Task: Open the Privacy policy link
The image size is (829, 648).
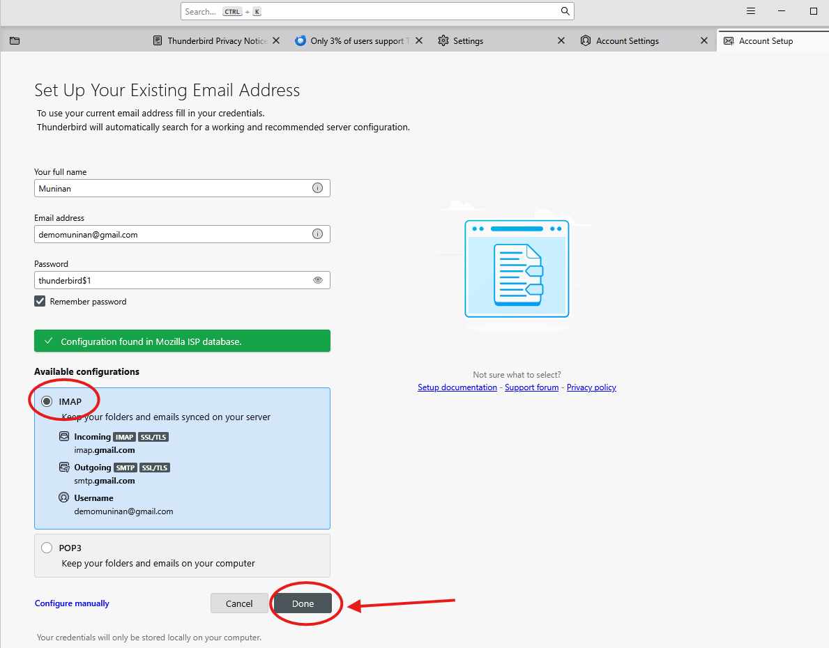Action: pos(592,387)
